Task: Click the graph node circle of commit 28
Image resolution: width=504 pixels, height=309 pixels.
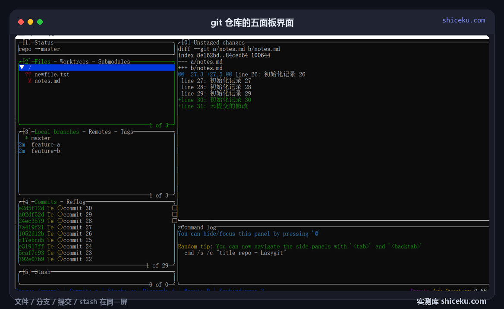Action: (x=60, y=221)
